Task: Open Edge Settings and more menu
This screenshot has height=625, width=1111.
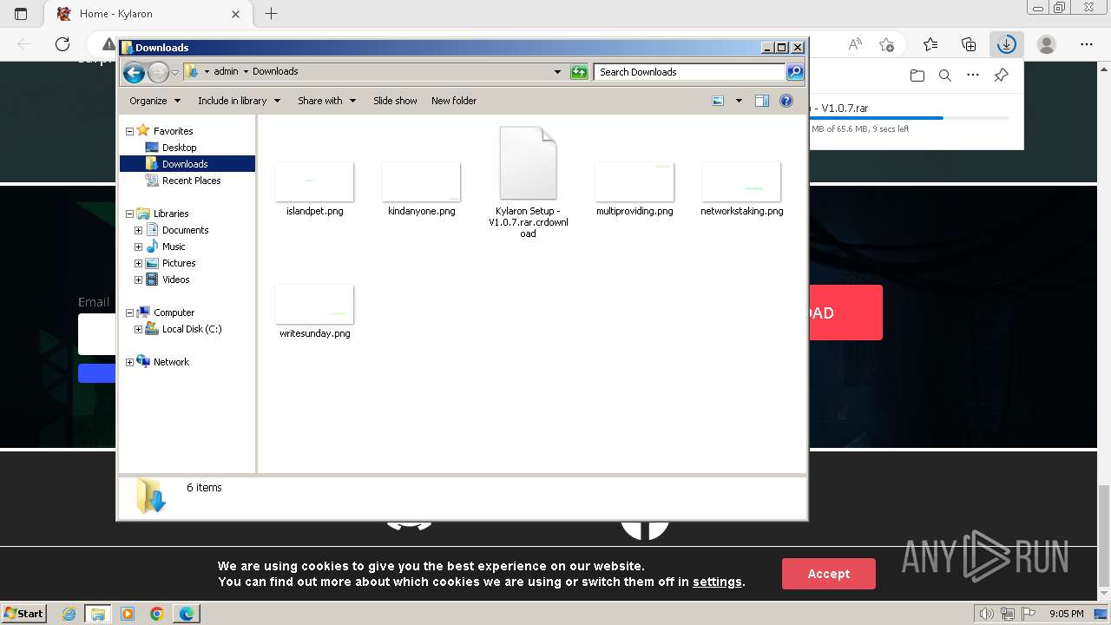Action: coord(1087,44)
